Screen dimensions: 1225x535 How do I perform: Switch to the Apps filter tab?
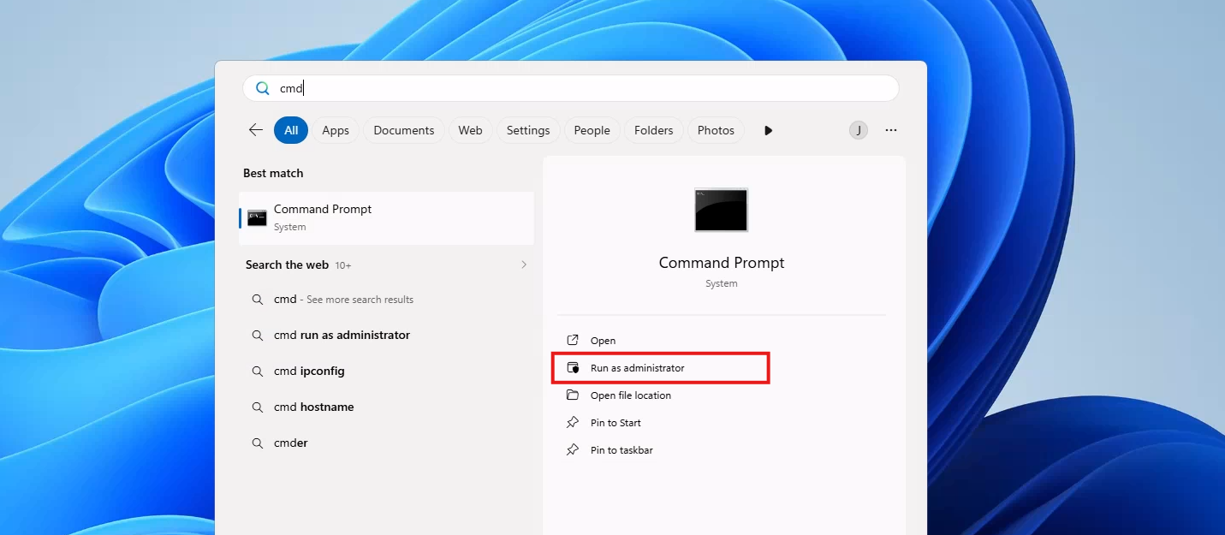[336, 130]
